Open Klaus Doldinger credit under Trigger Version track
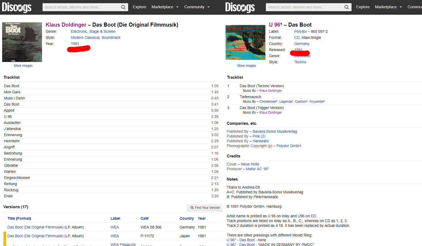The image size is (422, 246). coord(271,112)
